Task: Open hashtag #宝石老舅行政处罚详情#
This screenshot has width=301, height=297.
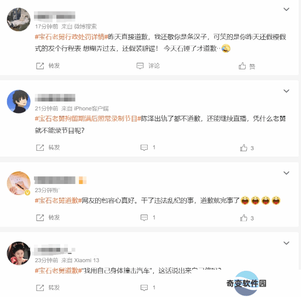Action: tap(71, 37)
